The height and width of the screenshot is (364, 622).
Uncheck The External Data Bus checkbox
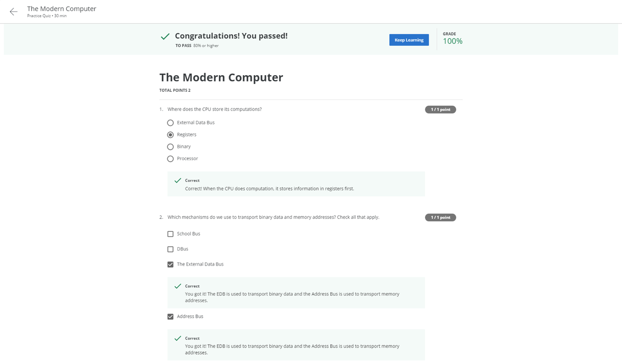point(170,264)
